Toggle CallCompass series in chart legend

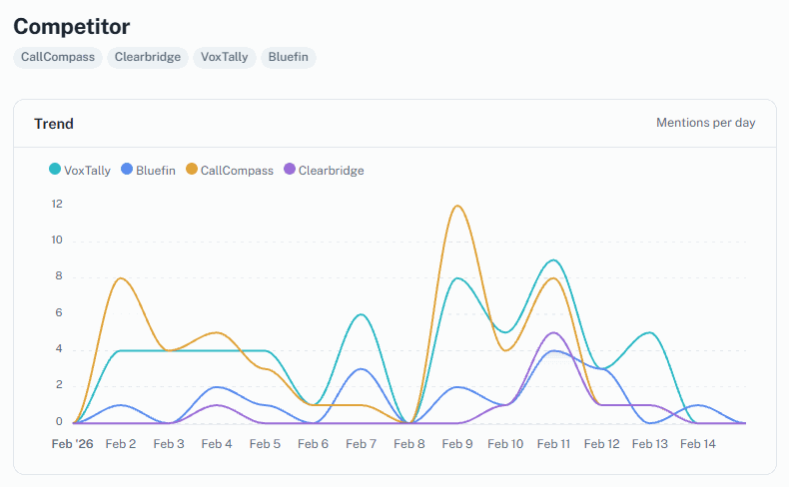point(230,171)
